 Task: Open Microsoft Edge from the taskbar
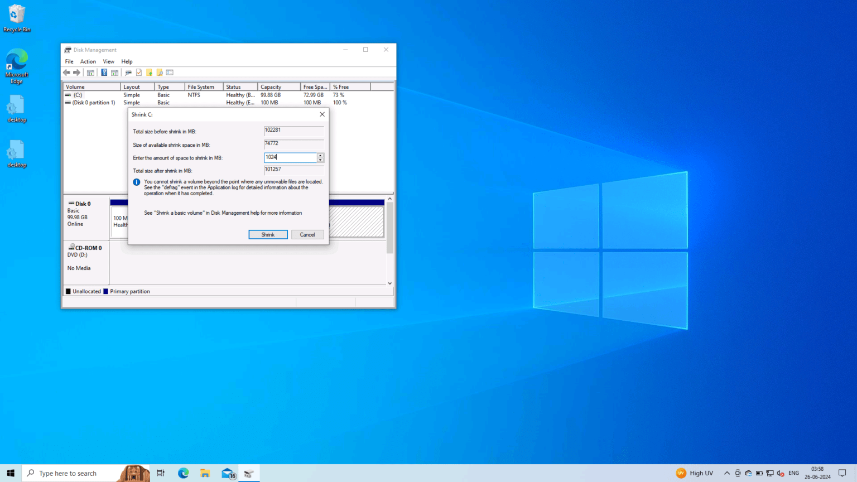(x=184, y=473)
